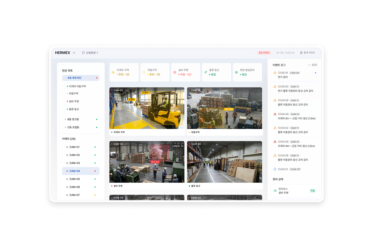
Task: Refresh the event log with the refresh icon
Action: 309,65
